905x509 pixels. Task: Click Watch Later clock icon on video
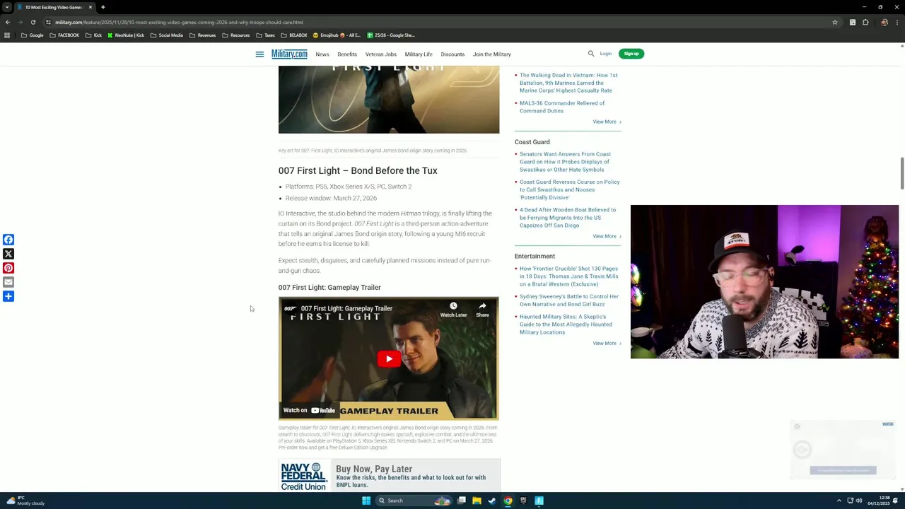pos(453,310)
